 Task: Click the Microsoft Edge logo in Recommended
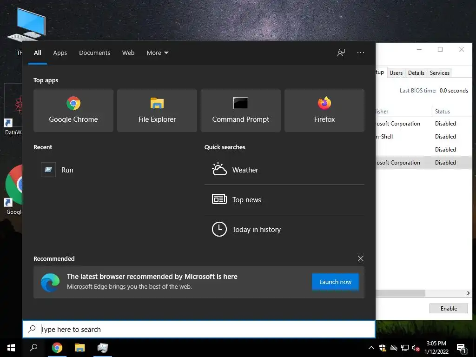point(50,282)
